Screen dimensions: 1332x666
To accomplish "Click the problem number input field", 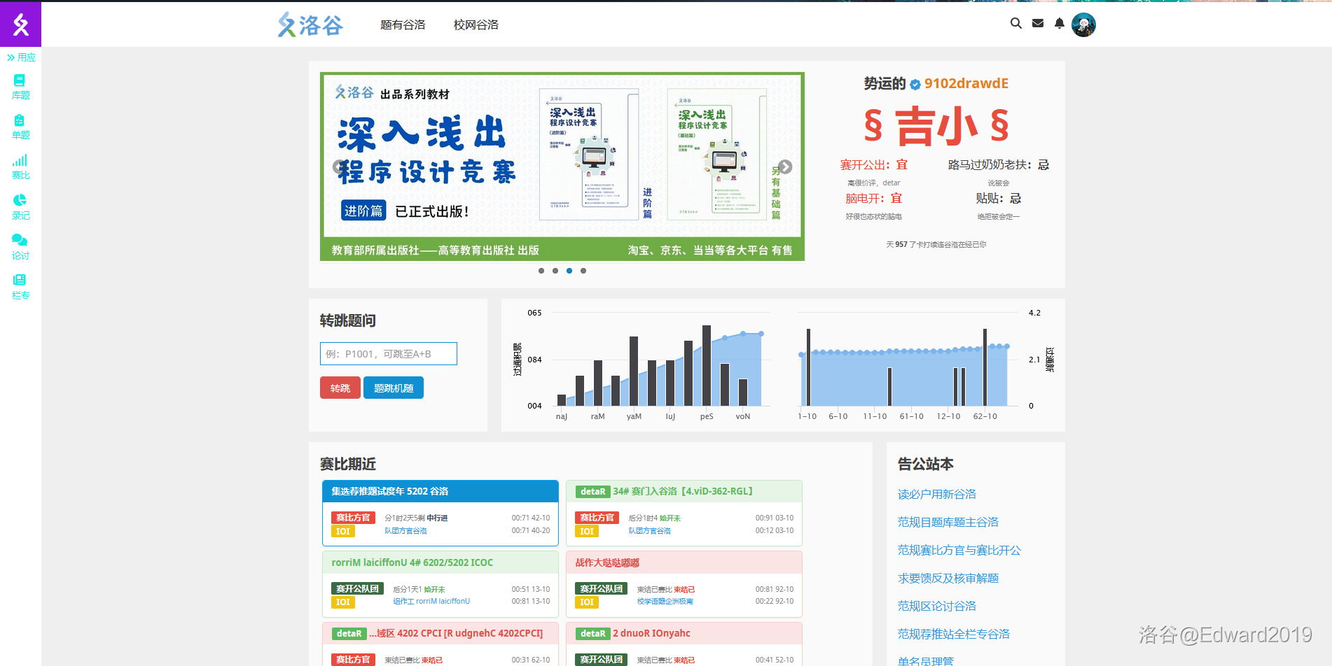I will 389,354.
